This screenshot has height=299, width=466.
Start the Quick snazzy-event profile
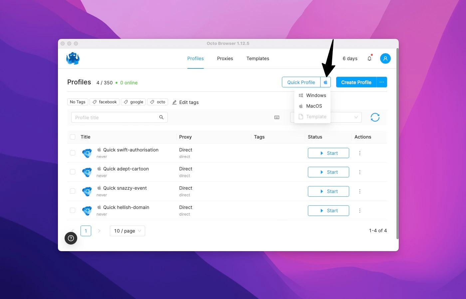pyautogui.click(x=328, y=191)
